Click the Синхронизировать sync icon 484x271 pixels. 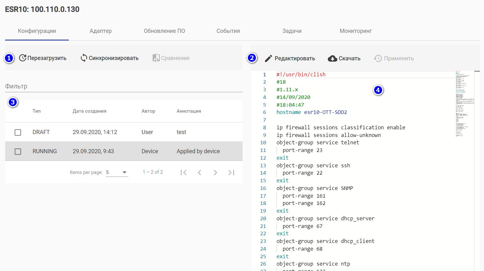[x=84, y=58]
